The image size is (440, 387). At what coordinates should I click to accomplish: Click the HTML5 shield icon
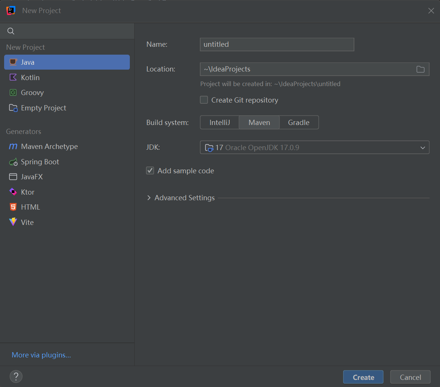(13, 207)
